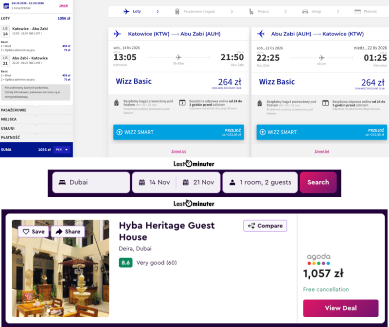The image size is (389, 327).
Task: Click Zmień lot under the return flight
Action: [x=321, y=151]
